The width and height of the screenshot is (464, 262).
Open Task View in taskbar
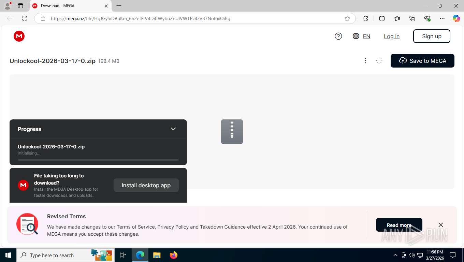[x=123, y=255]
